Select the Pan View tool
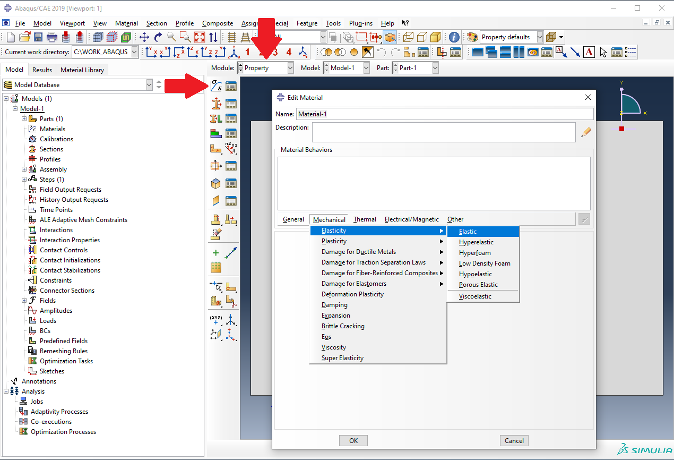This screenshot has width=674, height=460. pyautogui.click(x=144, y=37)
